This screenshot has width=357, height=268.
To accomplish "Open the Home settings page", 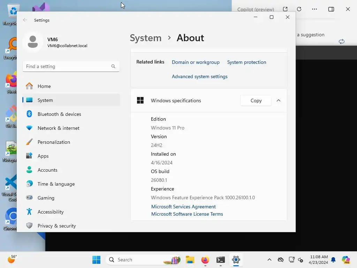I will point(71,86).
